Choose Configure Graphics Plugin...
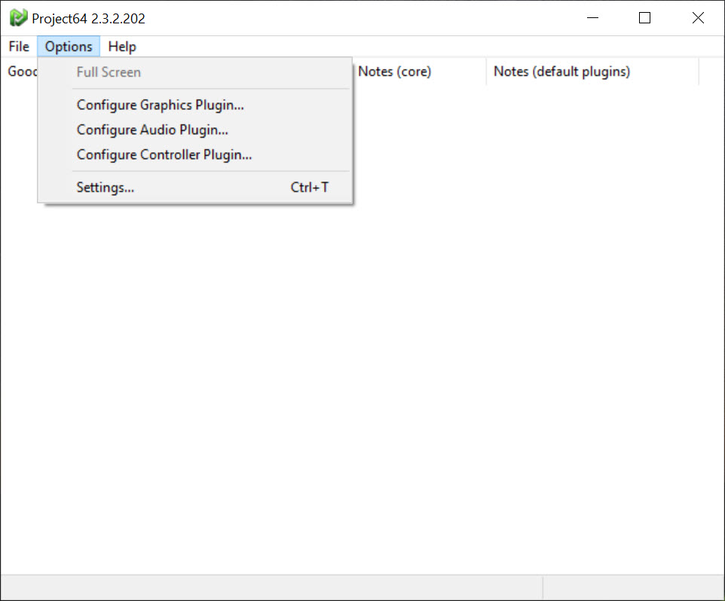Viewport: 725px width, 601px height. click(x=194, y=105)
